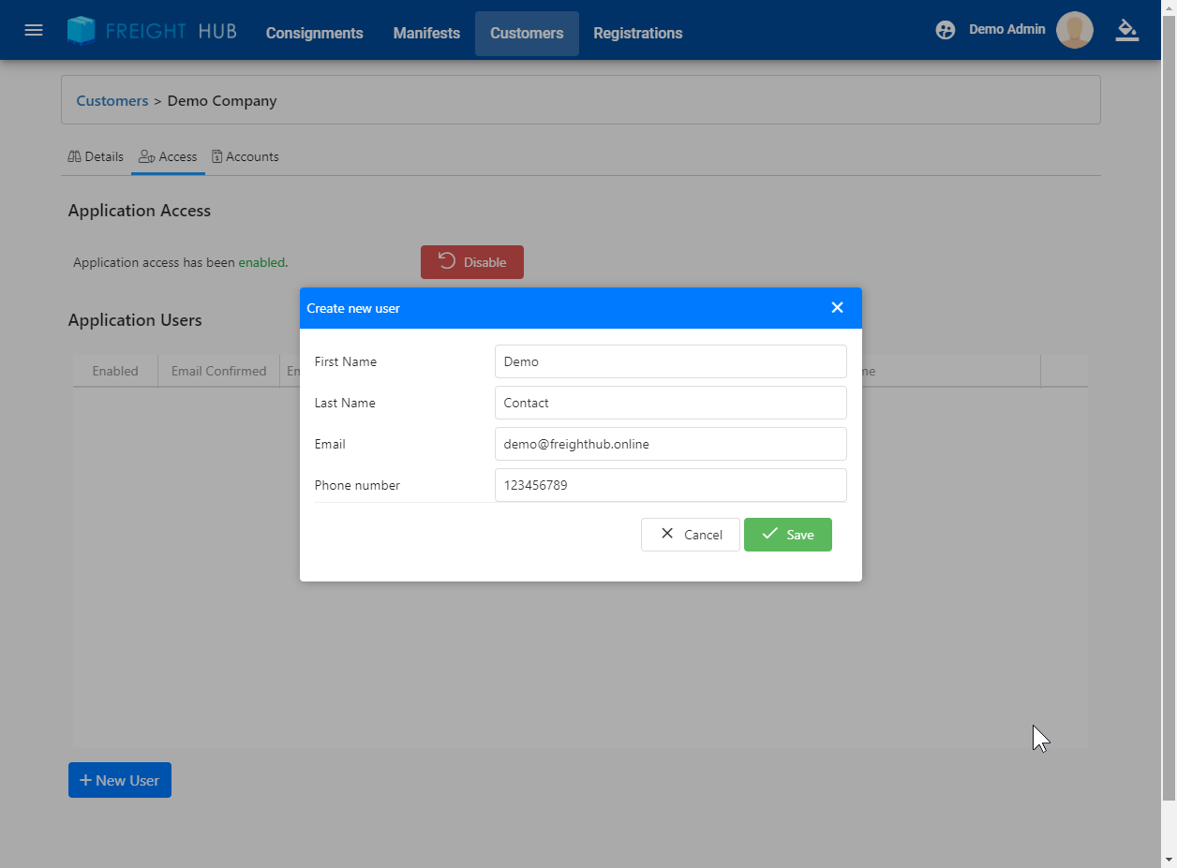Select the Customers navigation item
The height and width of the screenshot is (868, 1177).
(x=527, y=34)
